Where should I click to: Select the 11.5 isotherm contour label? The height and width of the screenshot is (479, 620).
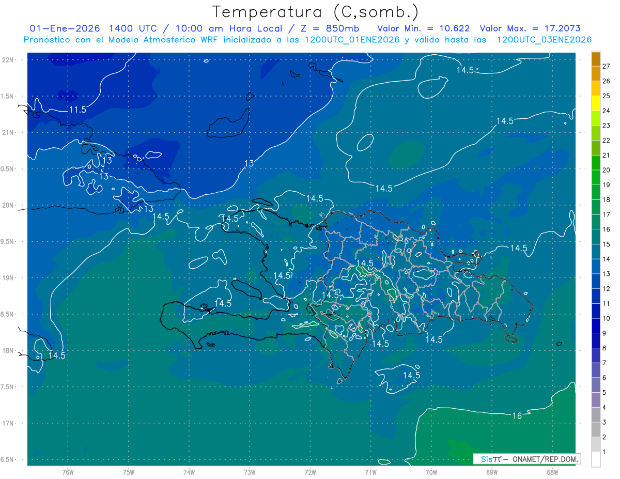(78, 110)
